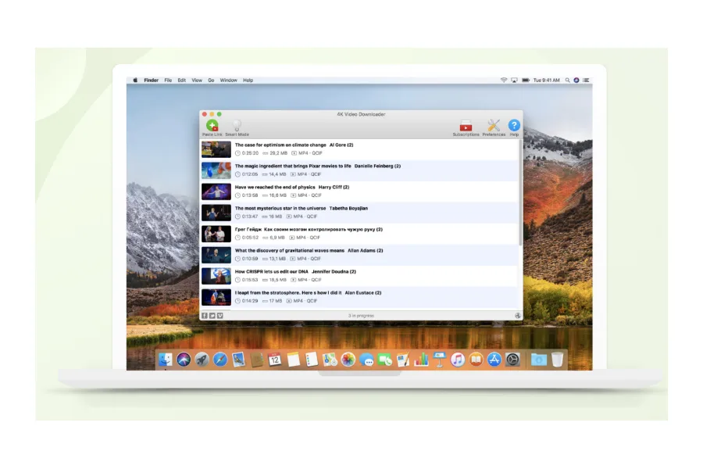Open Notification Center list icon
This screenshot has height=469, width=703.
coord(586,81)
